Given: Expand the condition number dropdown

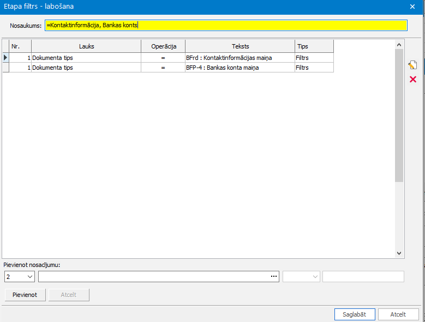Looking at the screenshot, I should click(x=20, y=277).
